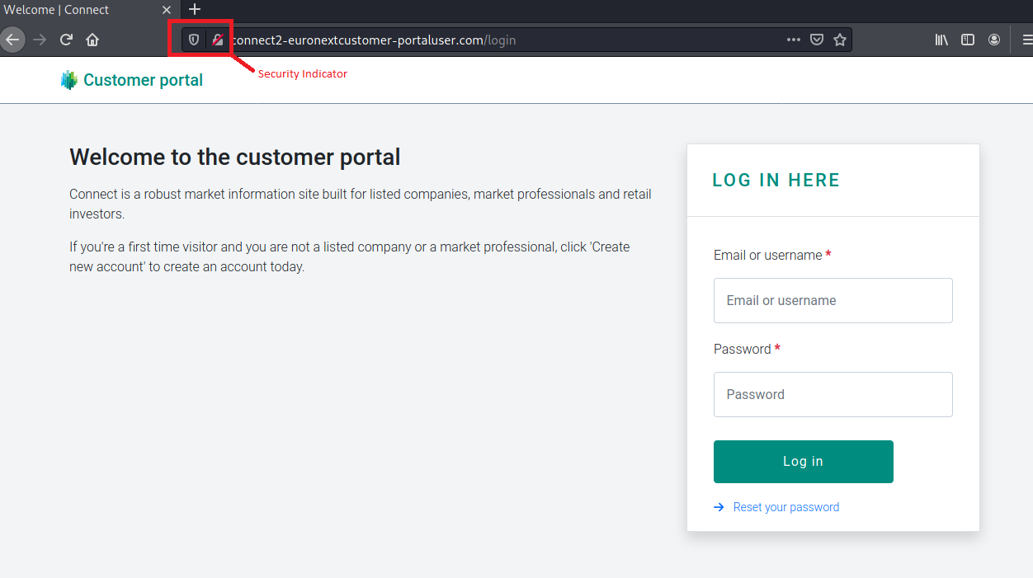
Task: Toggle the sidebar icon in toolbar
Action: 968,40
